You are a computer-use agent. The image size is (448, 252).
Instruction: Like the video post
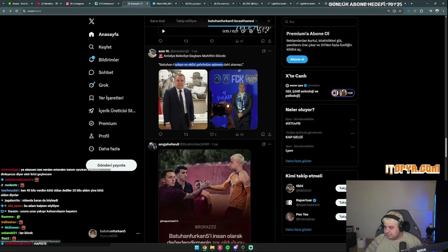[212, 41]
